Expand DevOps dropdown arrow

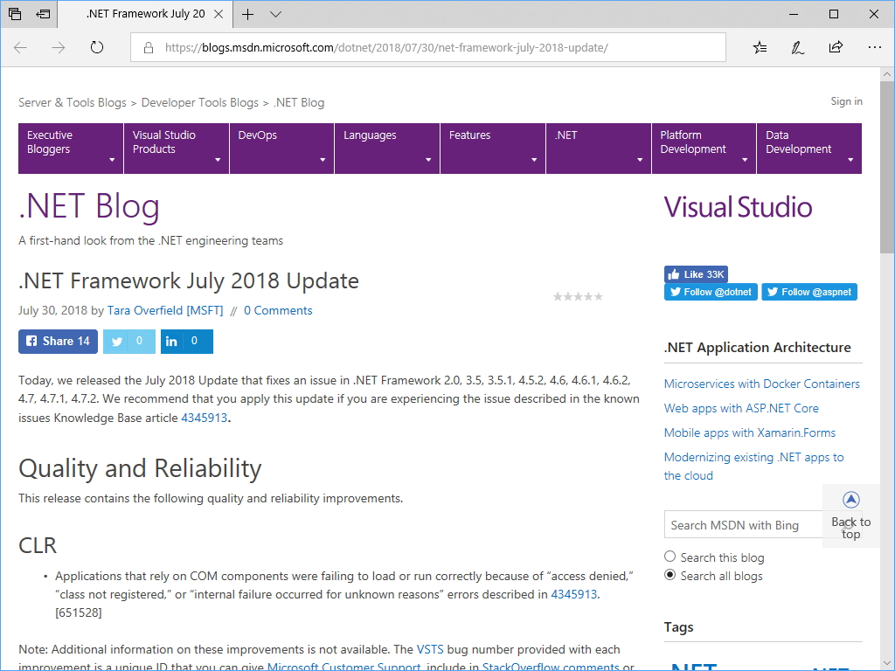coord(323,161)
